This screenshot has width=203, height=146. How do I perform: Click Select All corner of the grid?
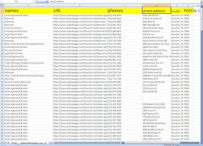[2, 5]
